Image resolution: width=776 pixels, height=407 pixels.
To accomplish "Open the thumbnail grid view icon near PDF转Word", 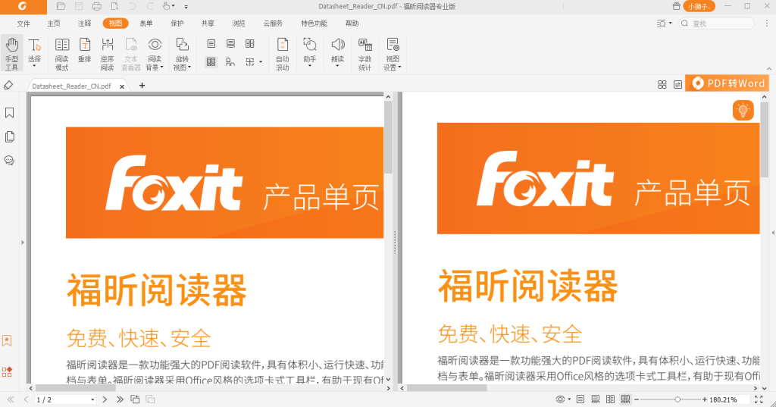I will [662, 85].
